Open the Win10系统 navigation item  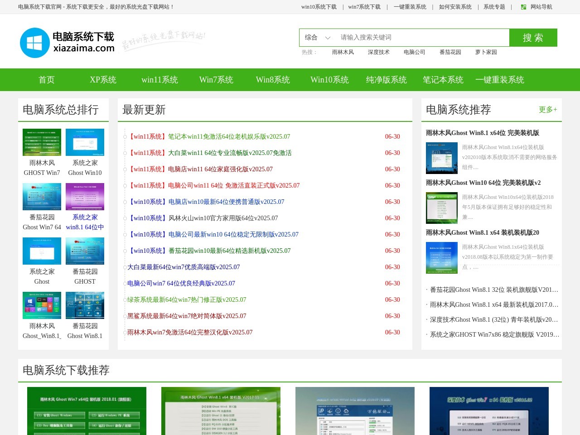[330, 80]
